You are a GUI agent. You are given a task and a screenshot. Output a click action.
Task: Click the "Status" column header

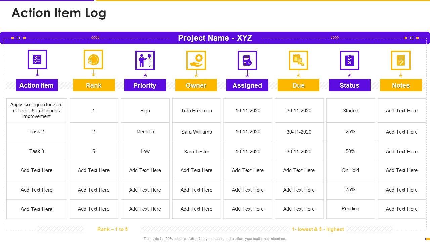350,85
